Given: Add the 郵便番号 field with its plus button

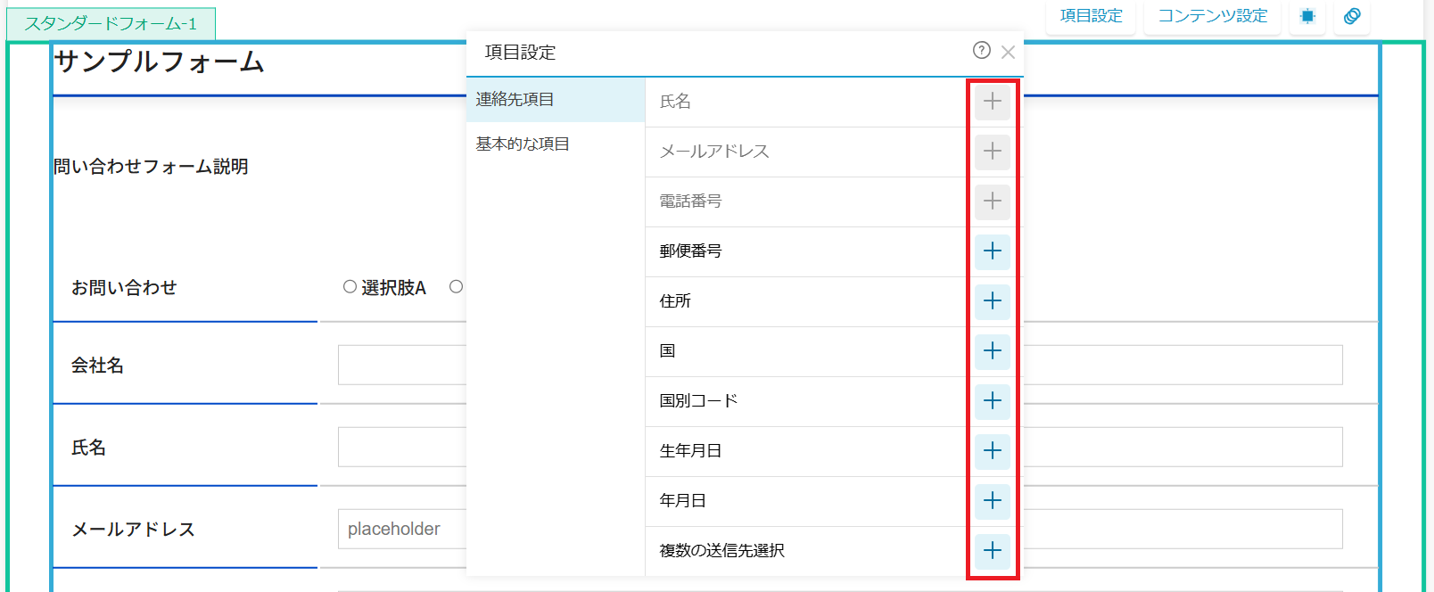Looking at the screenshot, I should (x=992, y=251).
